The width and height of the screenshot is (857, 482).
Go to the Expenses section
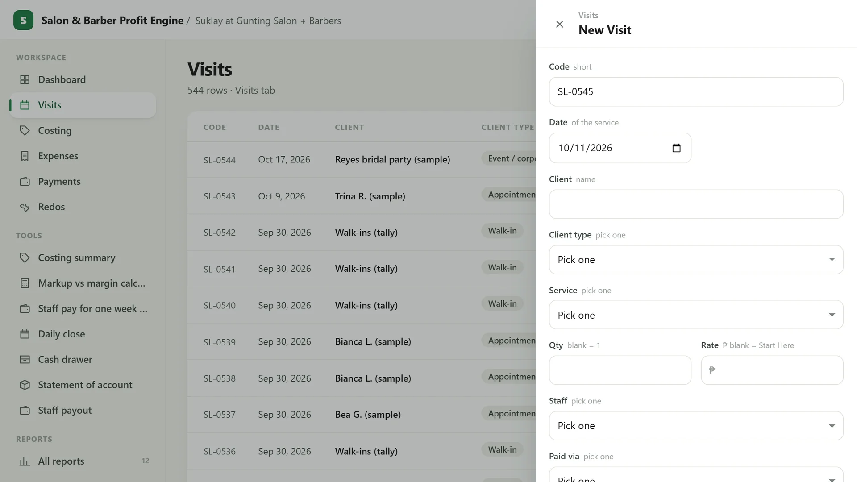click(x=83, y=156)
